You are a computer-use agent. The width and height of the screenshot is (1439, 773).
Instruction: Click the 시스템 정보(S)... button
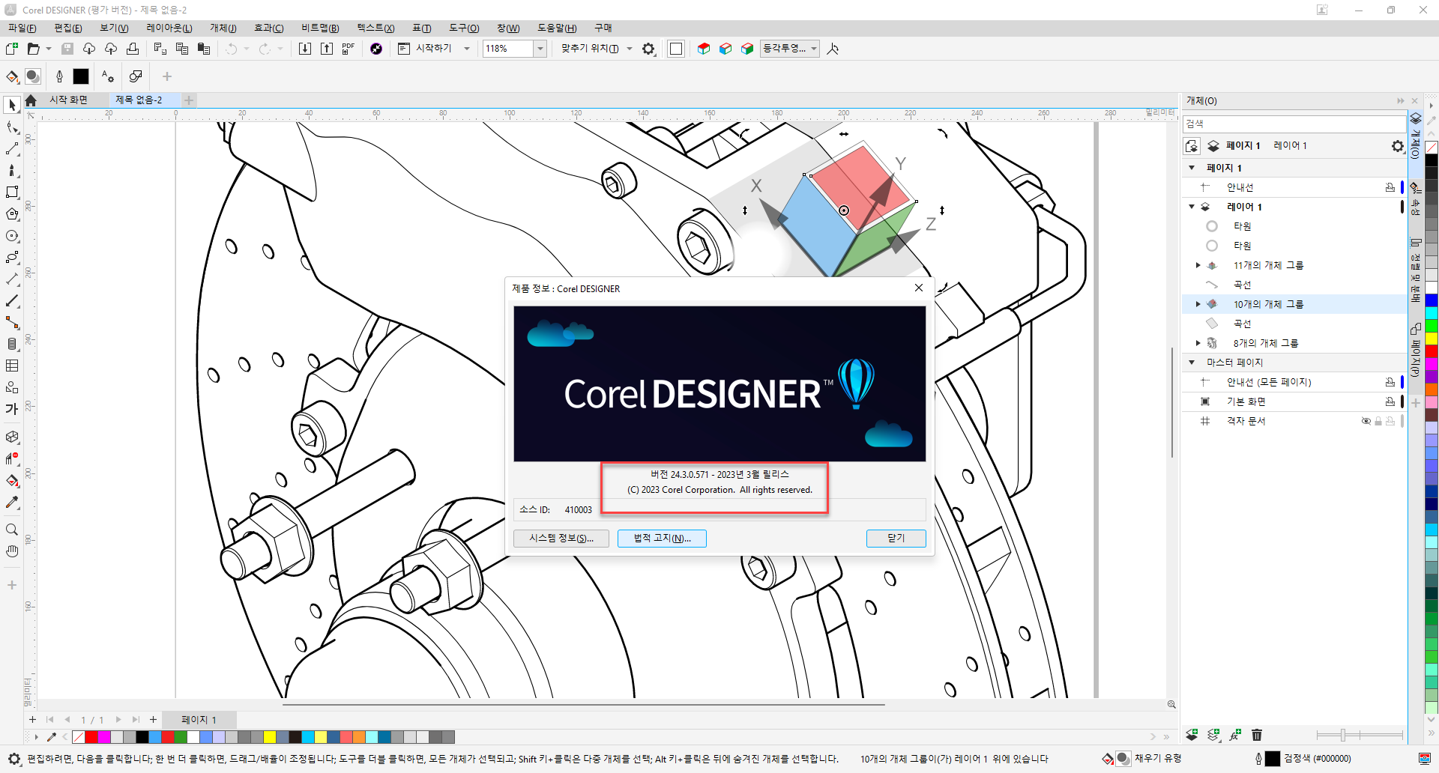pyautogui.click(x=561, y=539)
